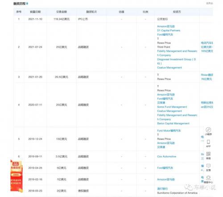Image resolution: width=223 pixels, height=197 pixels.
Task: Open Ford福特汽车 link in 2021-07-24 row
Action: click(x=165, y=34)
